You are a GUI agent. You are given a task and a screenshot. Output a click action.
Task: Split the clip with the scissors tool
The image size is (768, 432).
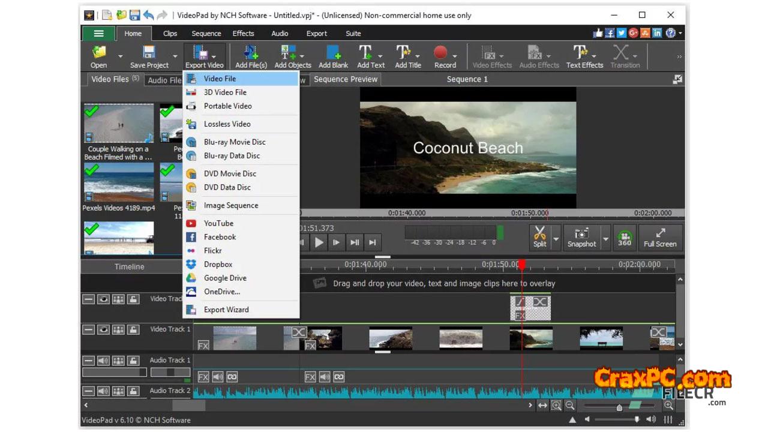tap(539, 237)
